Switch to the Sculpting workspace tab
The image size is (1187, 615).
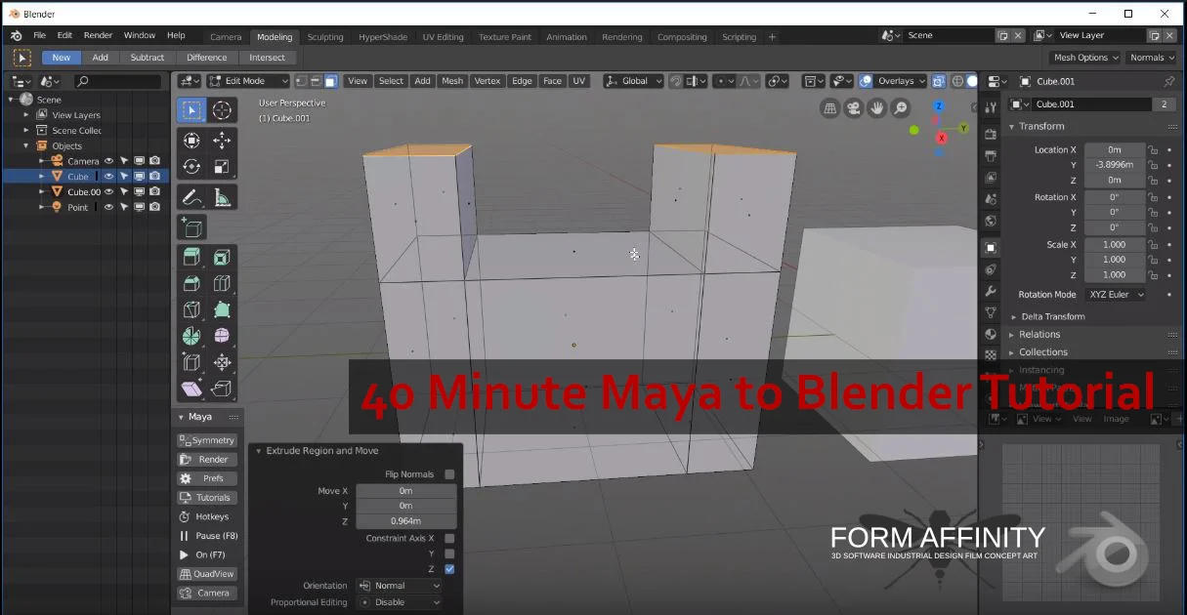click(x=325, y=36)
